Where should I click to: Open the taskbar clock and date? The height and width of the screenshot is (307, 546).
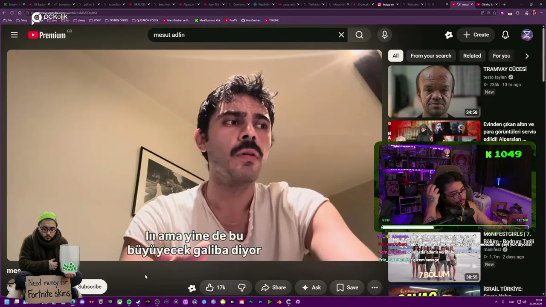[x=535, y=302]
